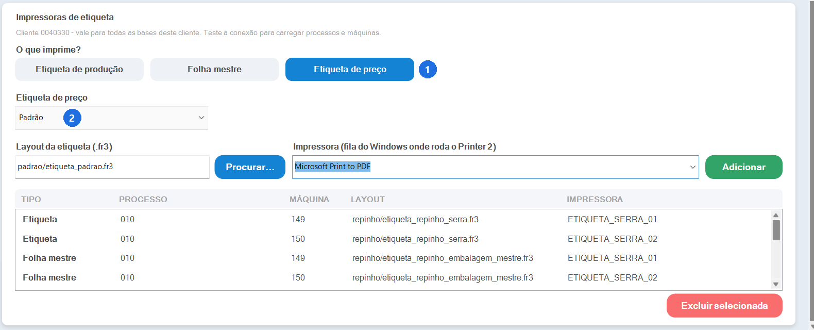Click the TIPO column header
Image resolution: width=814 pixels, height=330 pixels.
tap(31, 200)
